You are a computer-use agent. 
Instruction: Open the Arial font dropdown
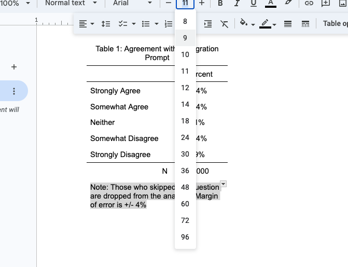[x=133, y=3]
